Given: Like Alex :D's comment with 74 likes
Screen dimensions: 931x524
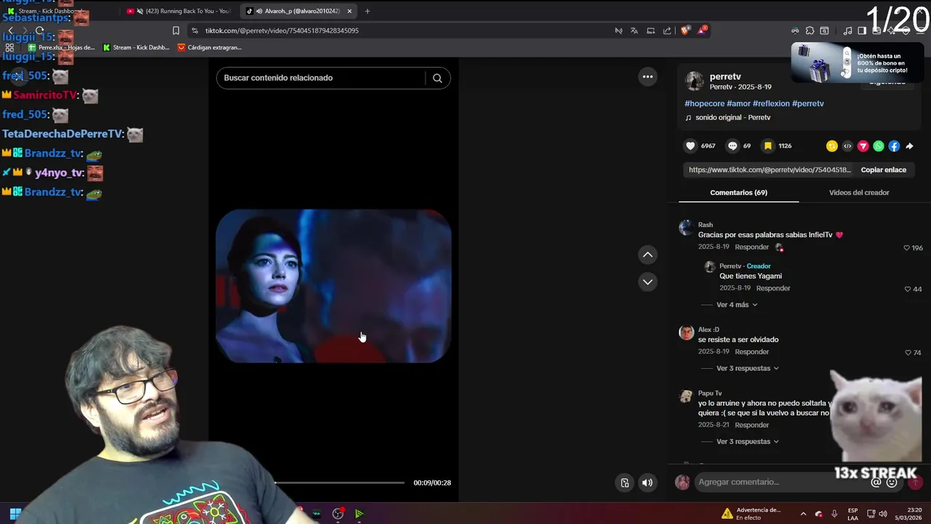Looking at the screenshot, I should [907, 353].
